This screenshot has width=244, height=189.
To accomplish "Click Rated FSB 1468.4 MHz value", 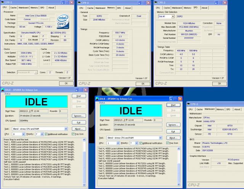I will 26,64.
